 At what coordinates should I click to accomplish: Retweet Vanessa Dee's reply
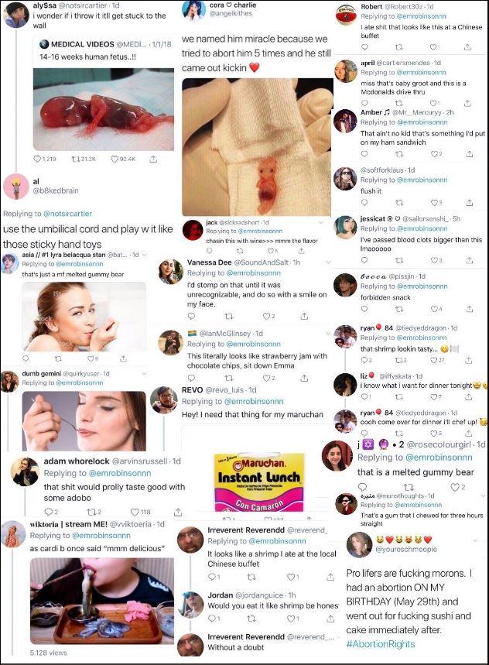coord(228,317)
